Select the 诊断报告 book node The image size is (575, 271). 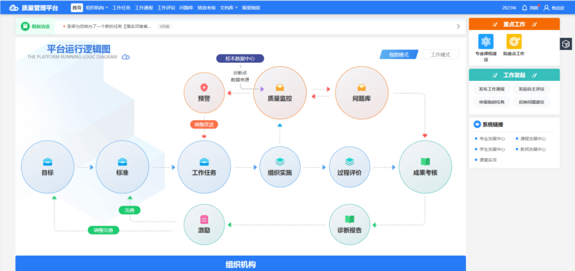[349, 224]
